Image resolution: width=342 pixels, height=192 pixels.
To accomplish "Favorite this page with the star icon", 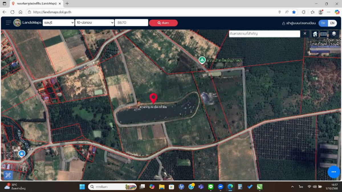I will tap(294, 12).
